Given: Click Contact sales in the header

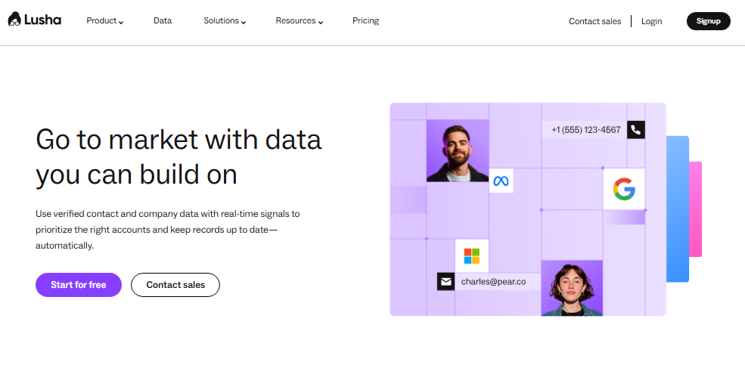Looking at the screenshot, I should (x=594, y=21).
